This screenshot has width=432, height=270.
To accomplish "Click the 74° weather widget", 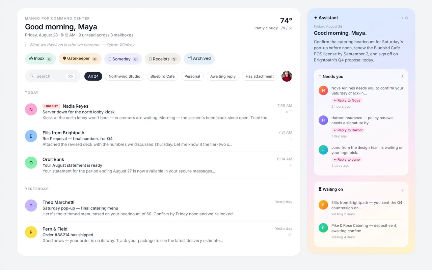I will (x=273, y=23).
